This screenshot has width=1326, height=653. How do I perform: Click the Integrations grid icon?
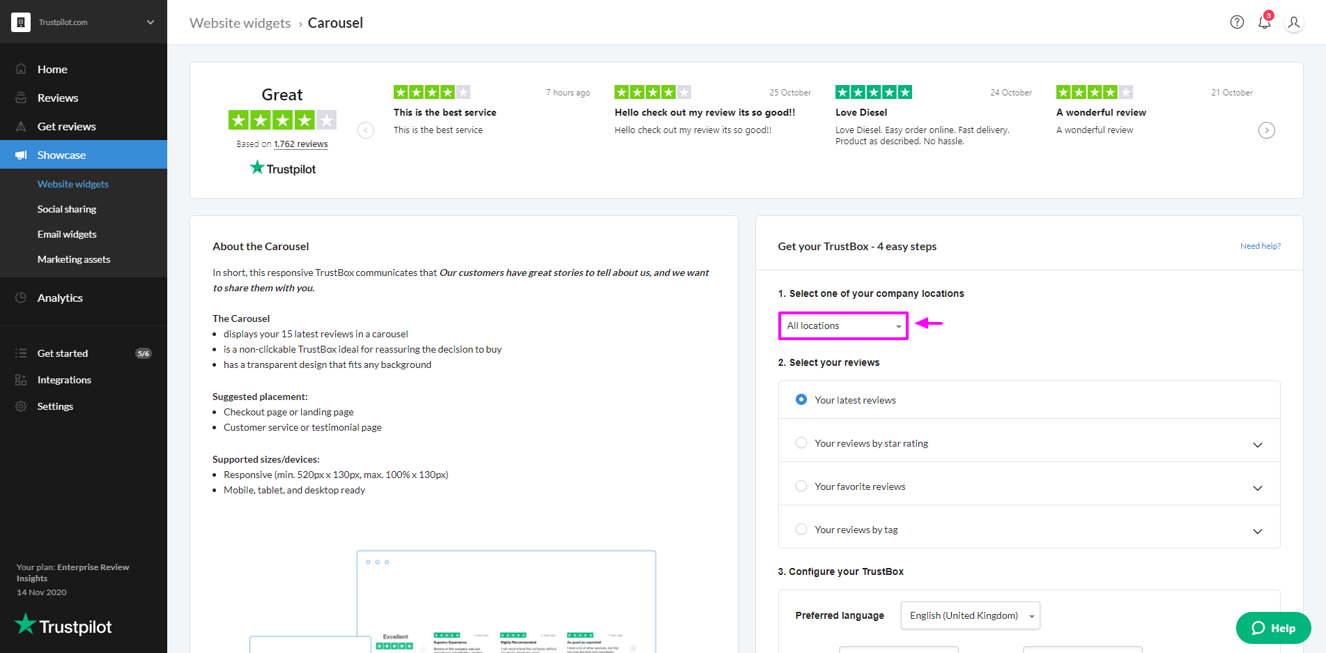[21, 380]
